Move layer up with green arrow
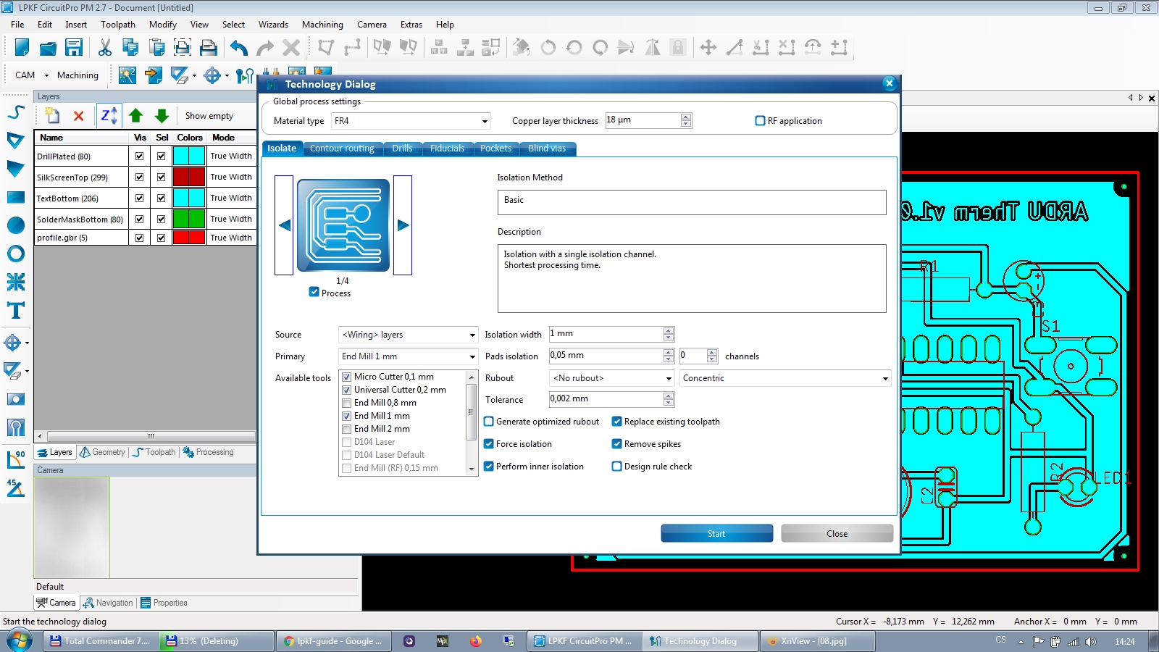The width and height of the screenshot is (1159, 652). 135,116
